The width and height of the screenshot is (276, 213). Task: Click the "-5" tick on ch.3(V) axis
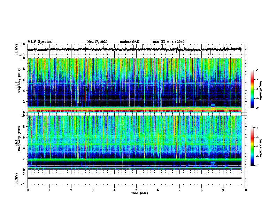tap(23, 184)
